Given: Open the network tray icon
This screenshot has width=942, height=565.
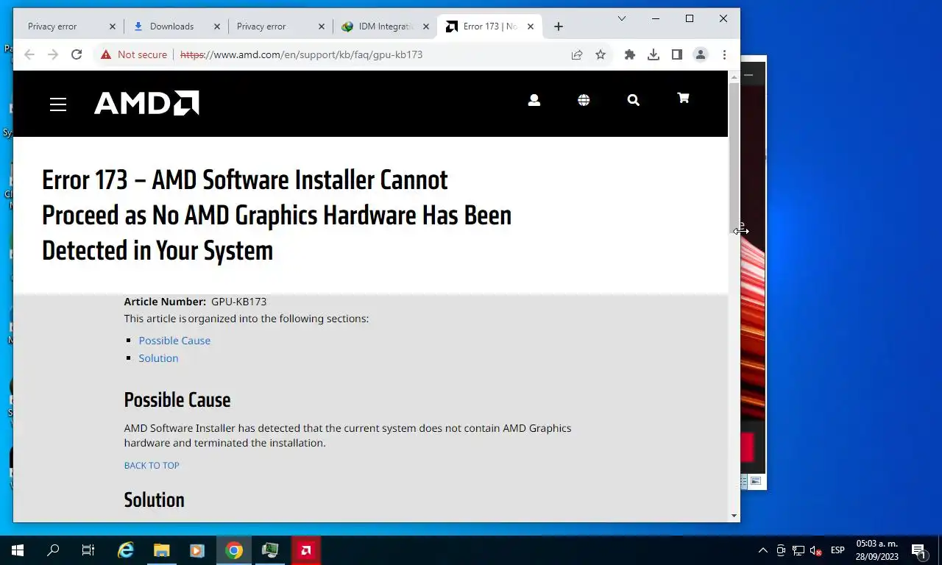Looking at the screenshot, I should (798, 550).
